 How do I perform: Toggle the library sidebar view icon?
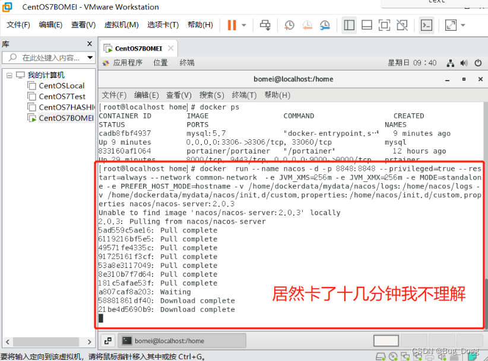pyautogui.click(x=349, y=25)
